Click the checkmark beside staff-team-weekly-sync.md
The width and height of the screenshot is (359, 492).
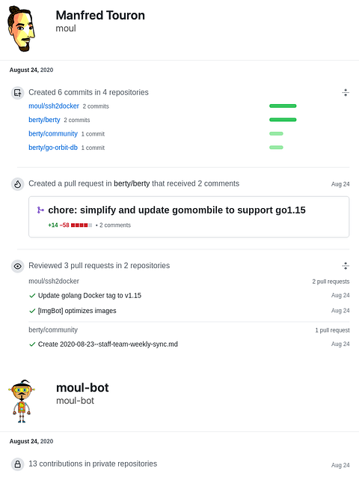coord(32,344)
